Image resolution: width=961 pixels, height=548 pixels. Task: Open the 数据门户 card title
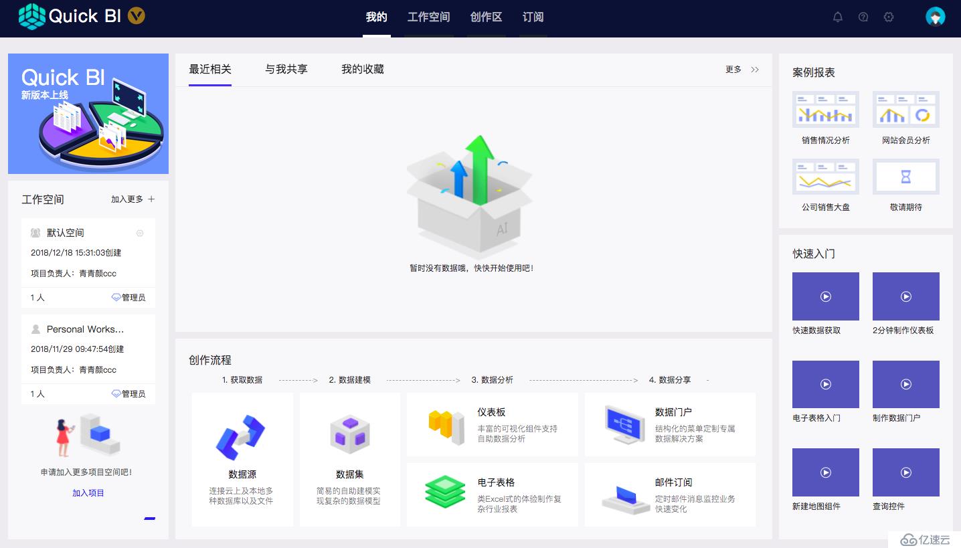[673, 412]
